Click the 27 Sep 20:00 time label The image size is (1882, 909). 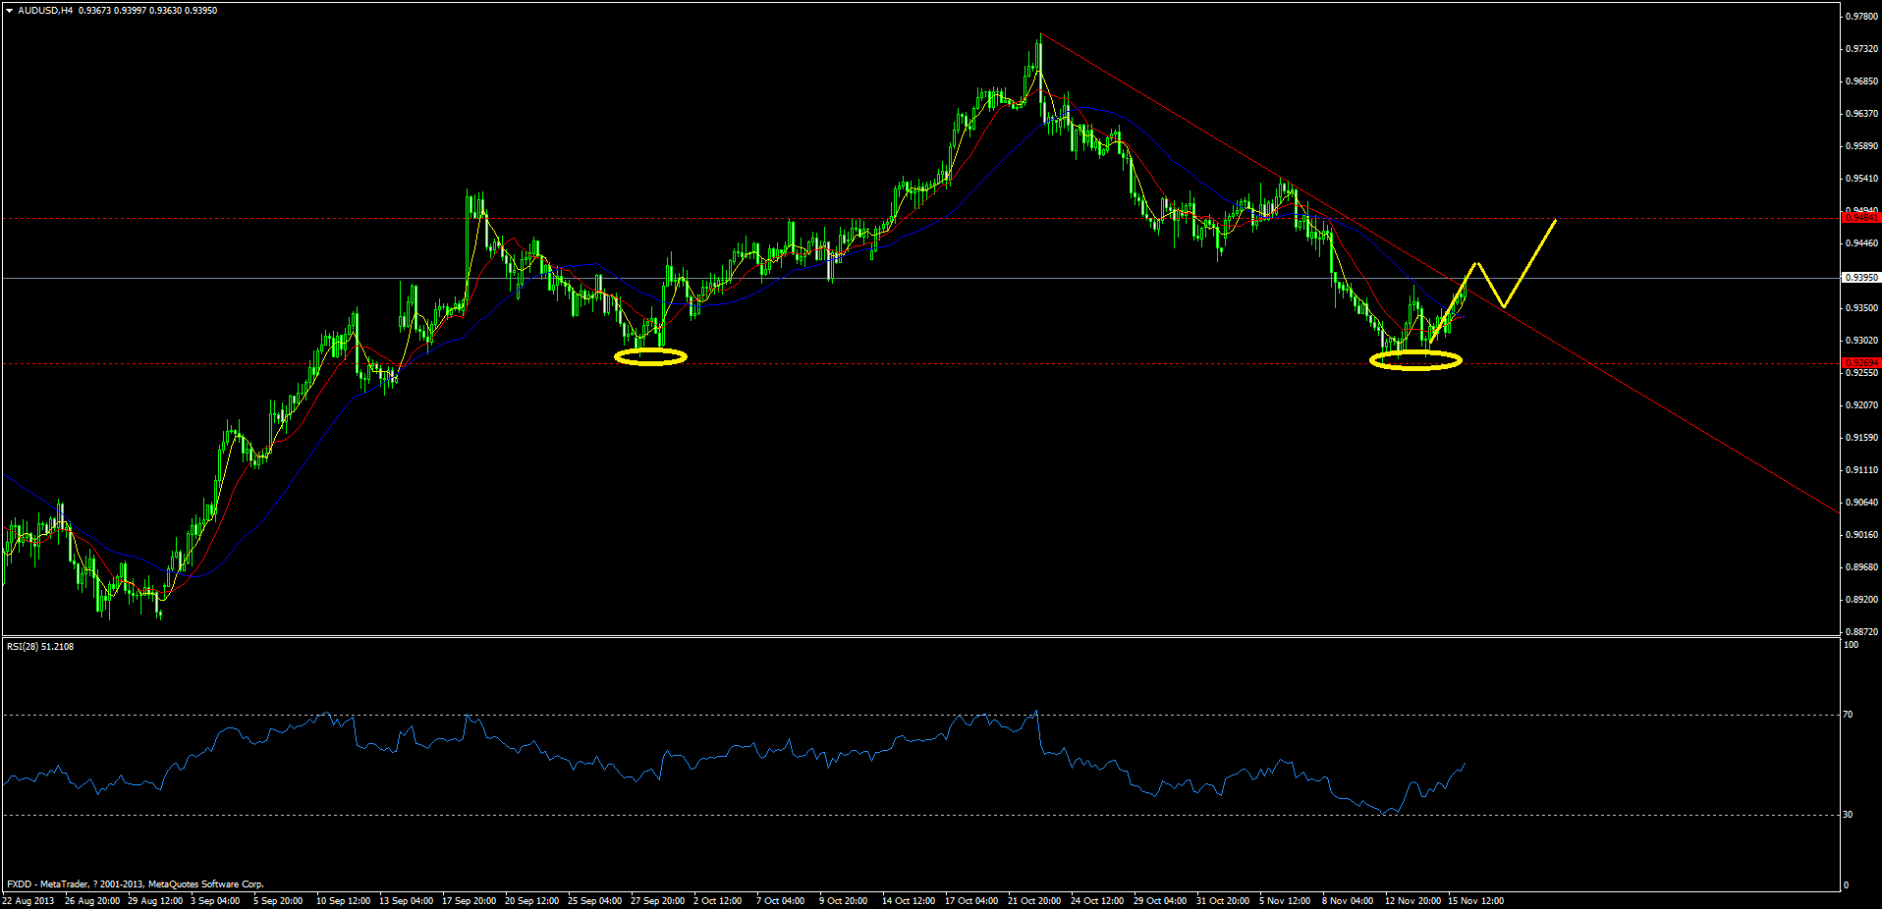(x=658, y=901)
